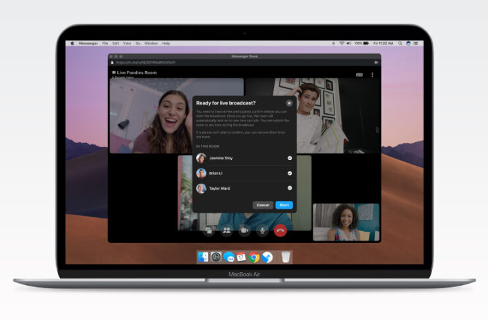Viewport: 488px width, 320px height.
Task: Click the Start button to begin broadcast
Action: point(284,205)
